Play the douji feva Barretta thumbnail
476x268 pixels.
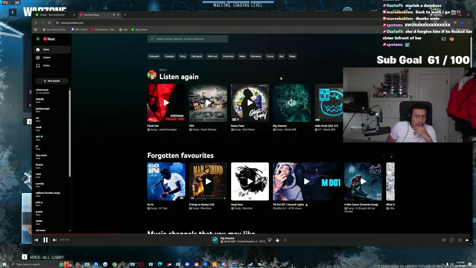[x=250, y=181]
